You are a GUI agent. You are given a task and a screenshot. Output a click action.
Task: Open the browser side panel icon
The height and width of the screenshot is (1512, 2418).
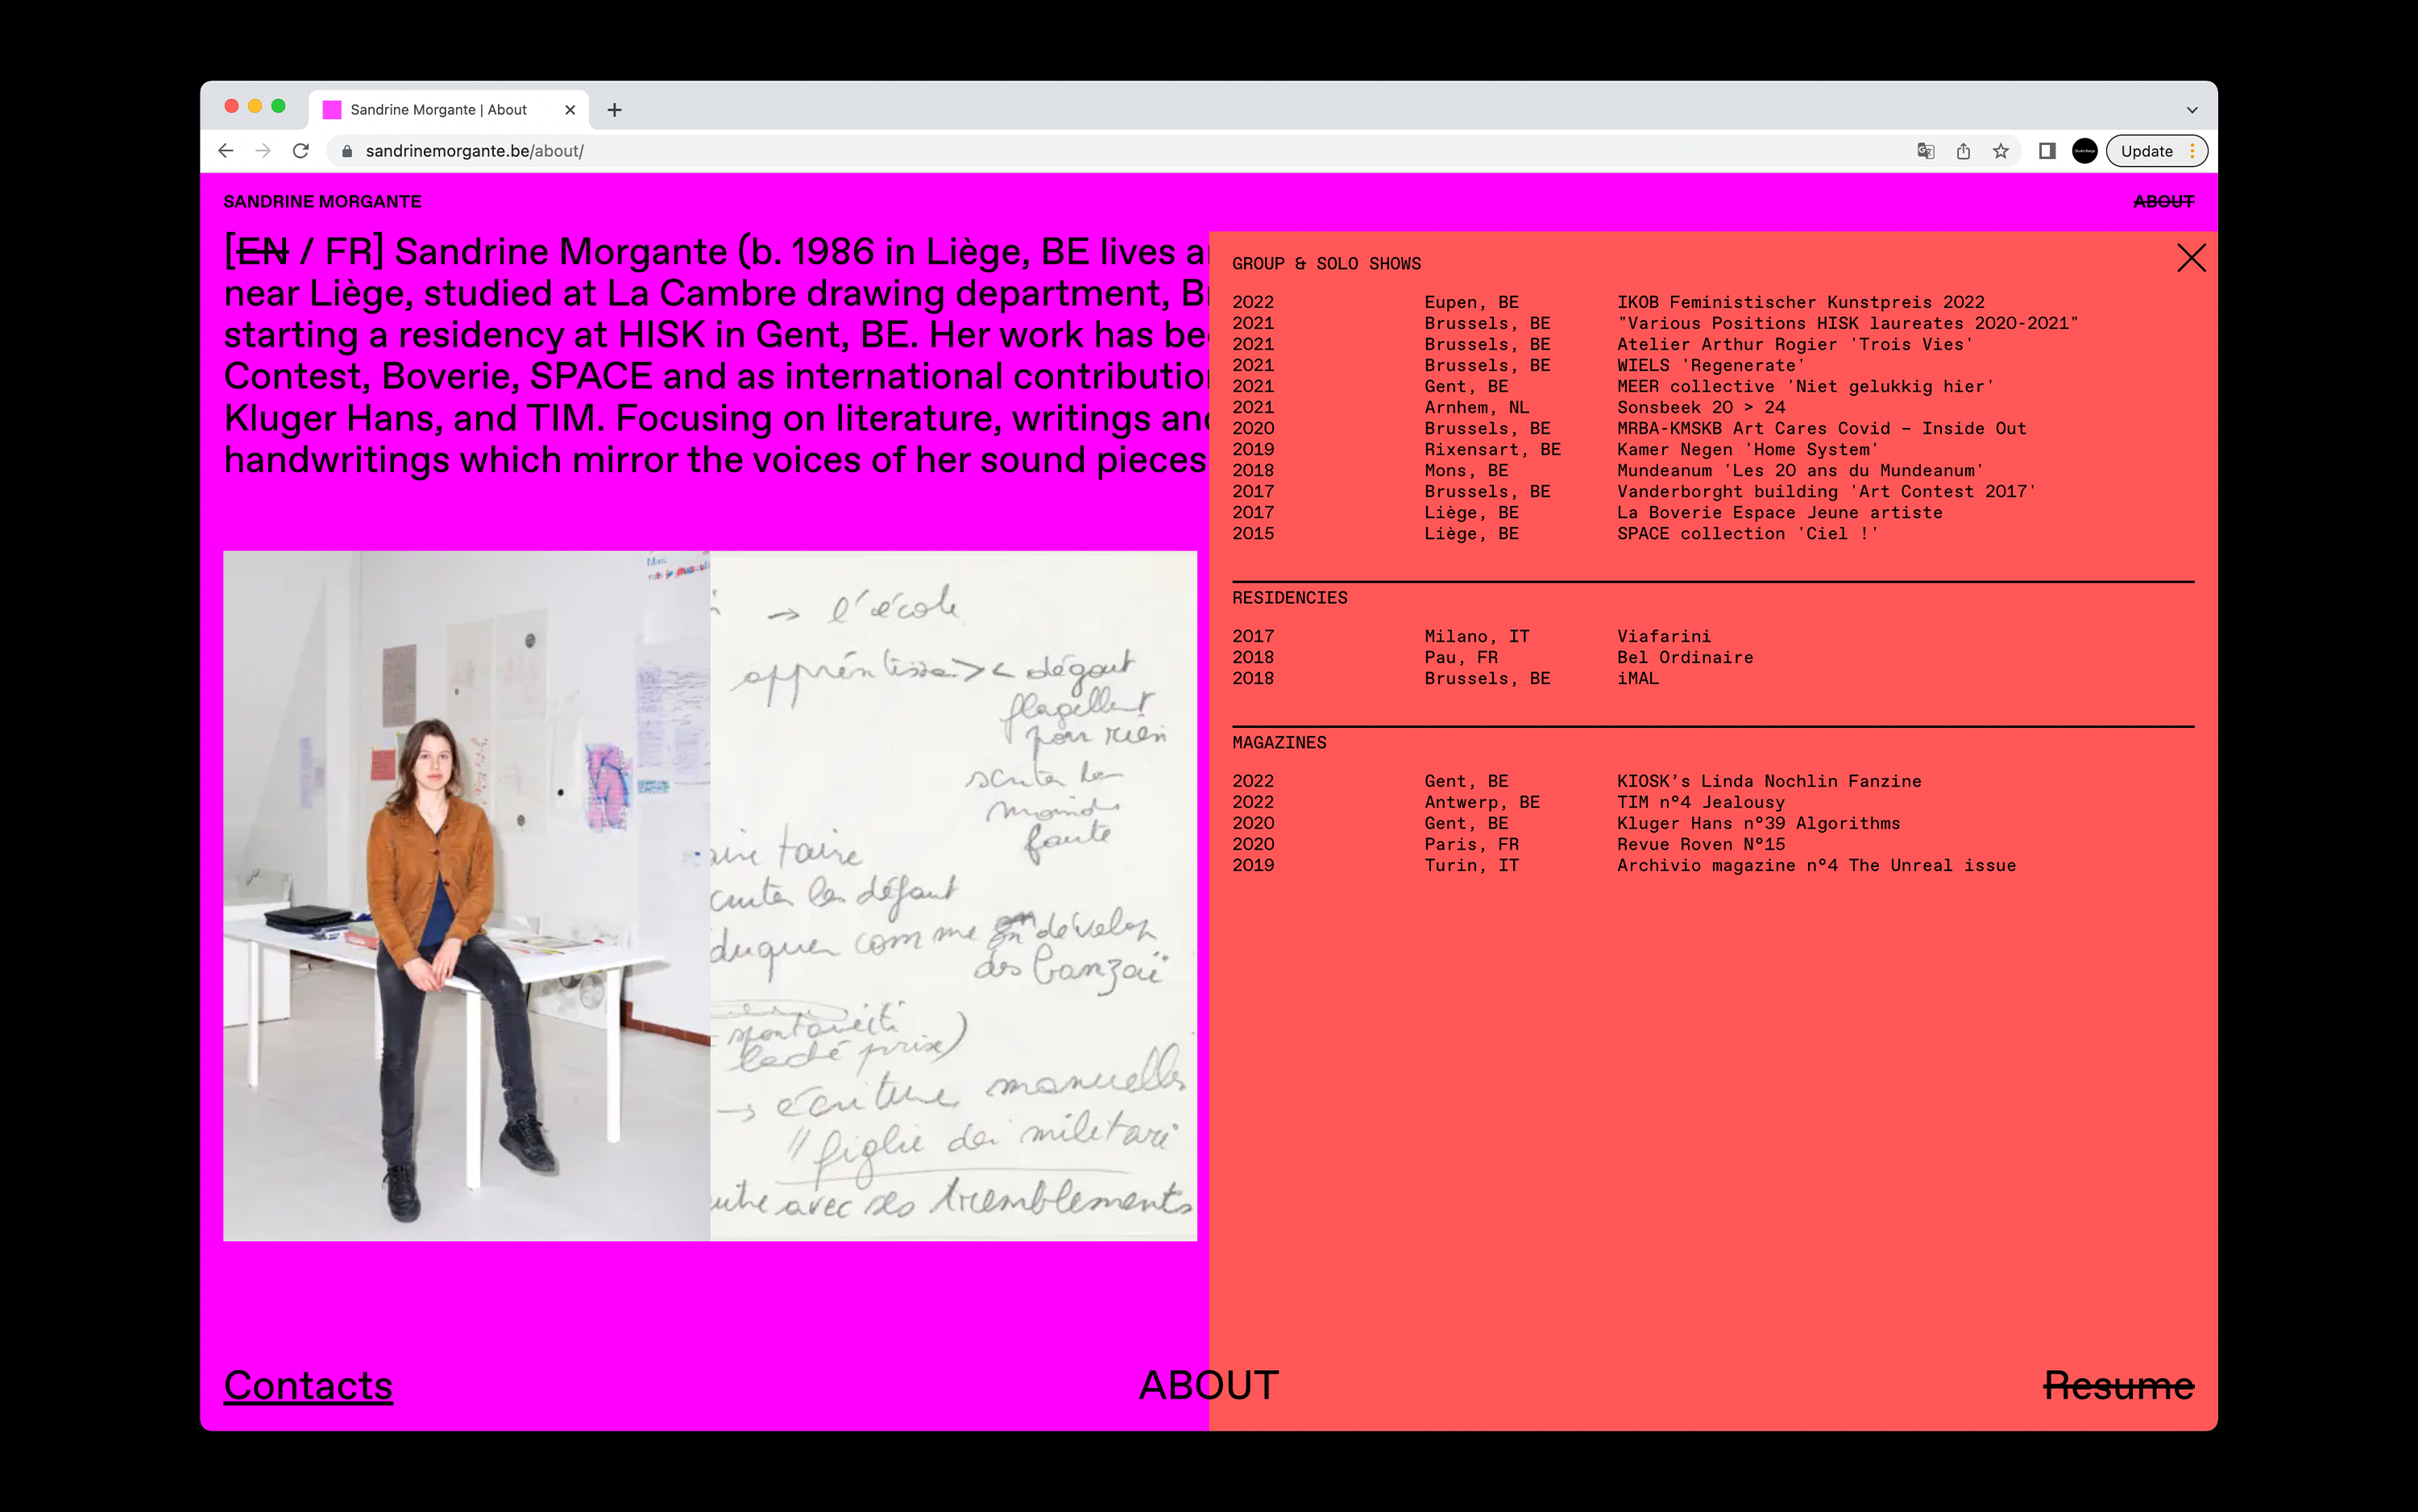click(x=2046, y=151)
